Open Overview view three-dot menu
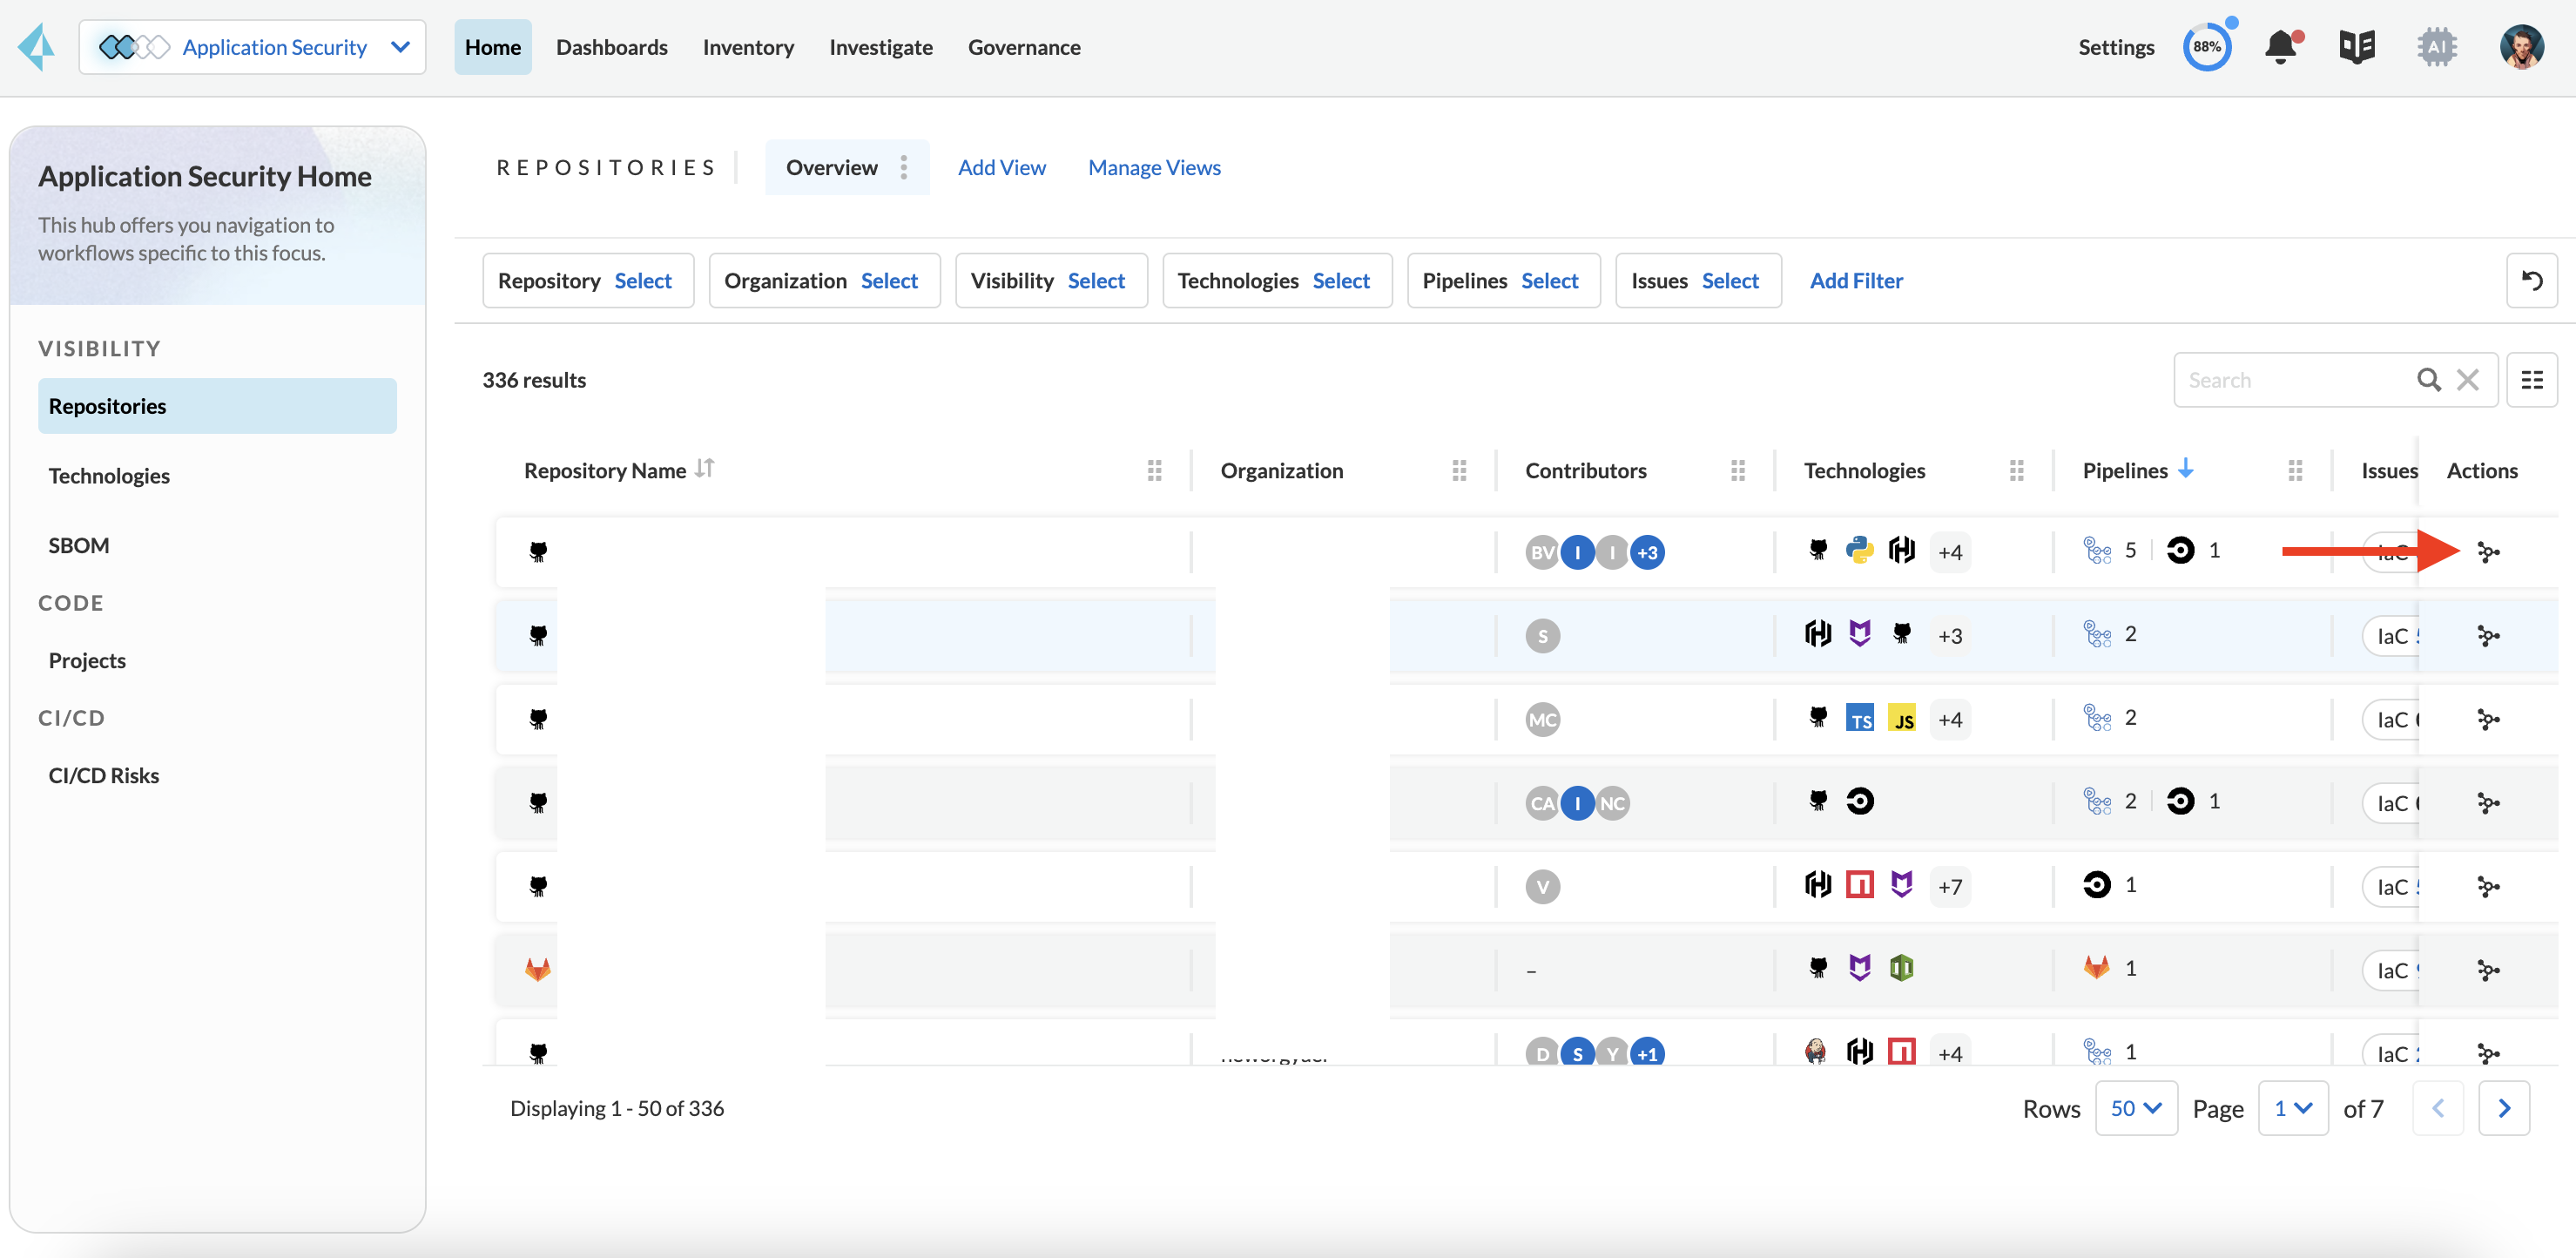This screenshot has width=2576, height=1258. [x=904, y=167]
